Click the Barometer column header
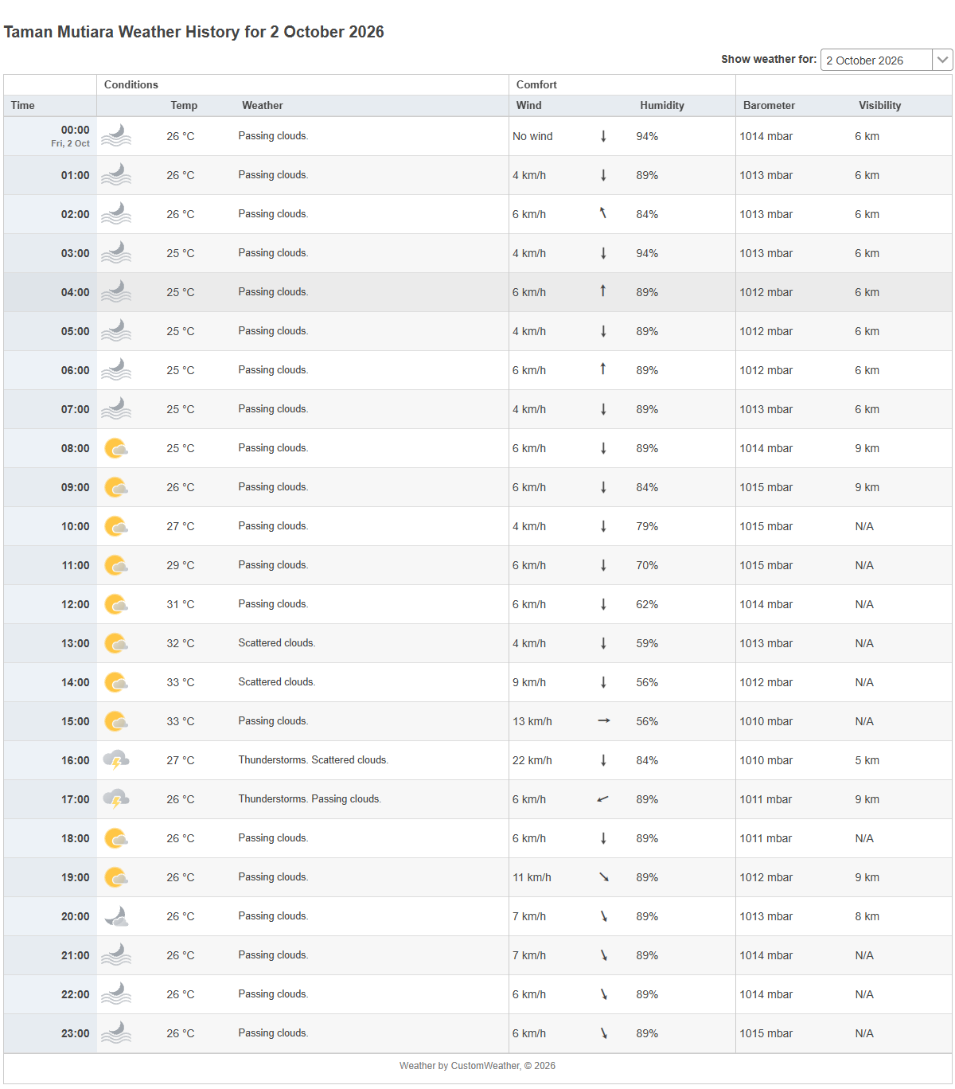The image size is (955, 1089). point(770,105)
